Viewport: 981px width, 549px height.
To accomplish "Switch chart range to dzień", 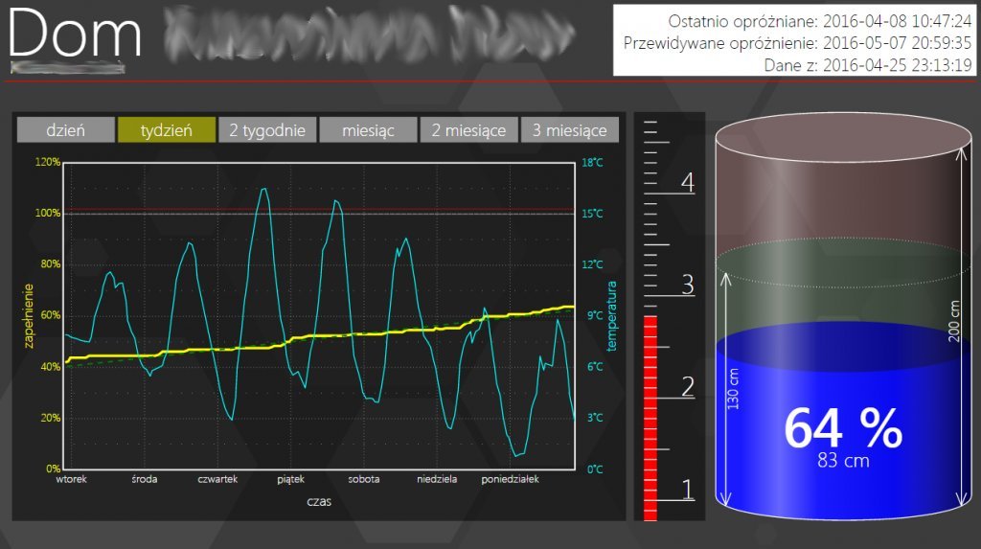I will pyautogui.click(x=66, y=130).
